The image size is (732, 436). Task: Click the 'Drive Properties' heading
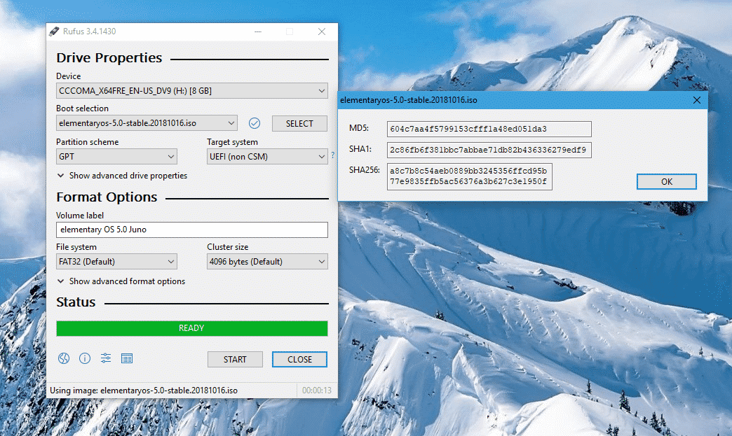pos(109,58)
